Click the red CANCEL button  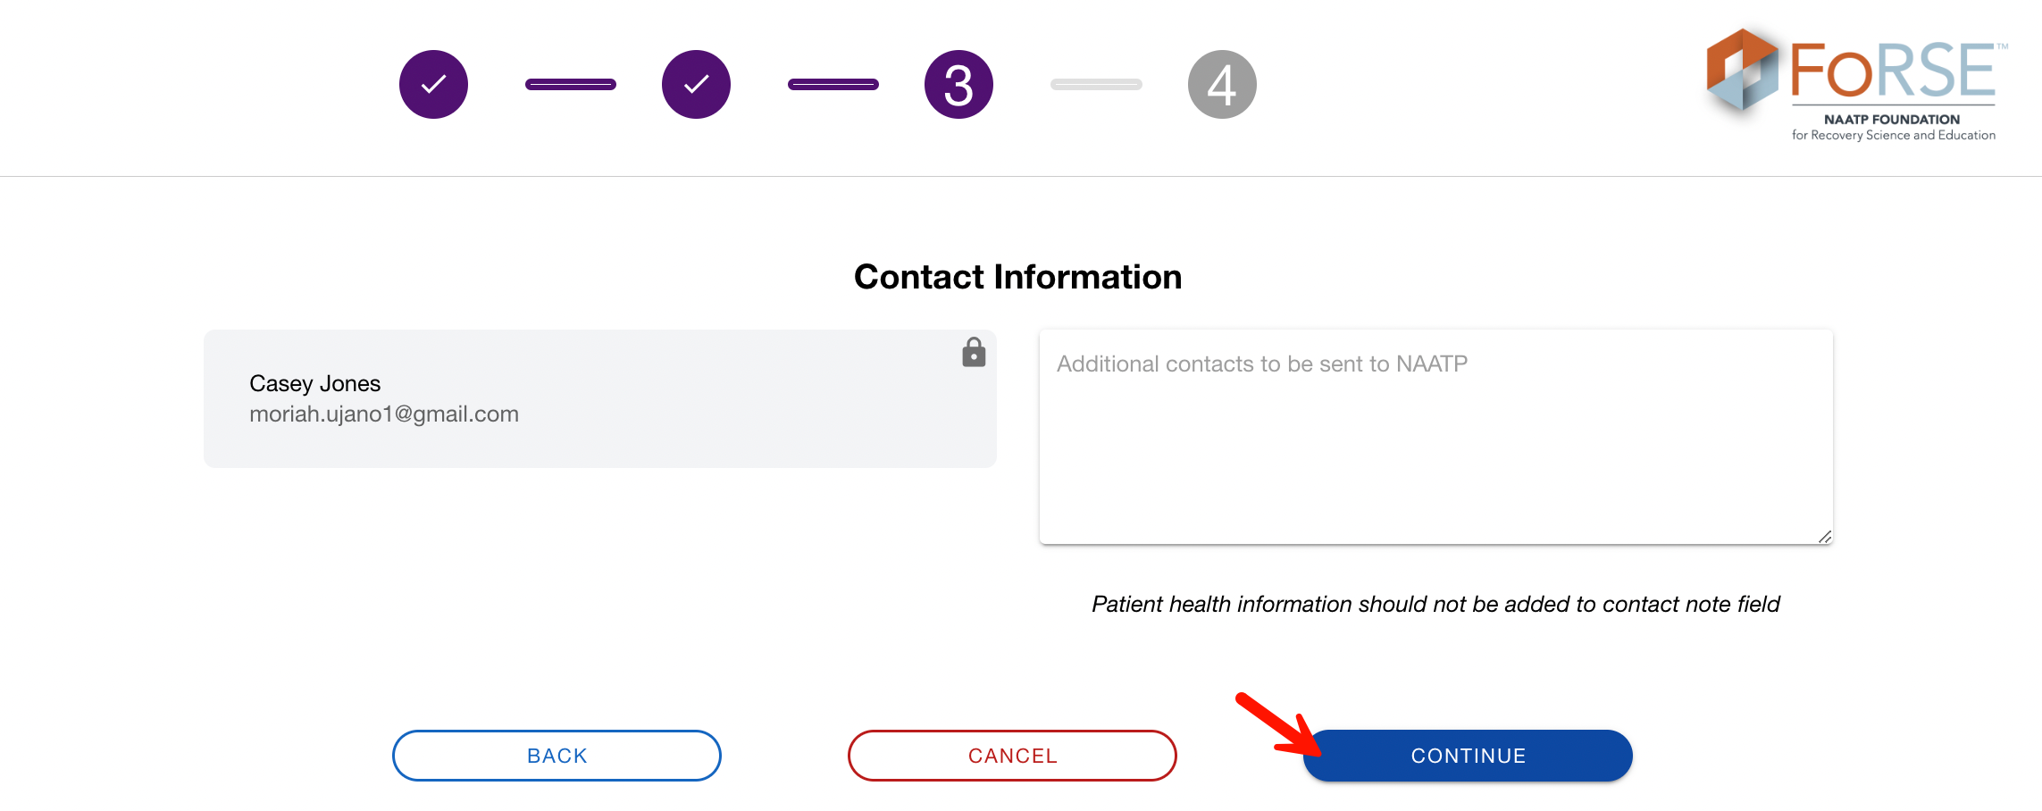(1012, 756)
